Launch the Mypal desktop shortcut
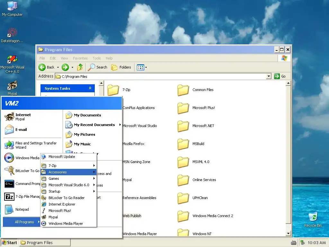 tap(12, 88)
